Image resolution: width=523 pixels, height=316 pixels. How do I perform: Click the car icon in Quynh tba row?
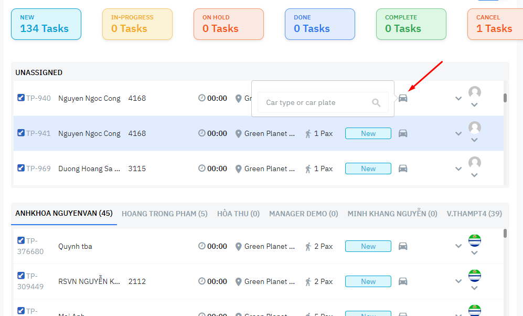403,246
